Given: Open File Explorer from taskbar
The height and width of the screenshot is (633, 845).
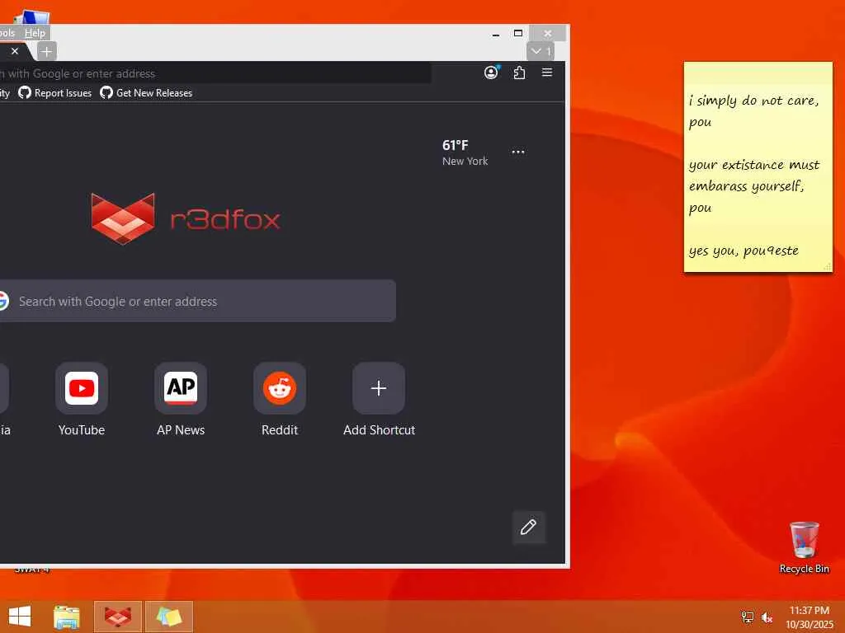Looking at the screenshot, I should (x=67, y=617).
